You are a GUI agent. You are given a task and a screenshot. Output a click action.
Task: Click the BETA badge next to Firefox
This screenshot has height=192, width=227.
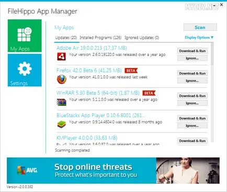tap(131, 71)
